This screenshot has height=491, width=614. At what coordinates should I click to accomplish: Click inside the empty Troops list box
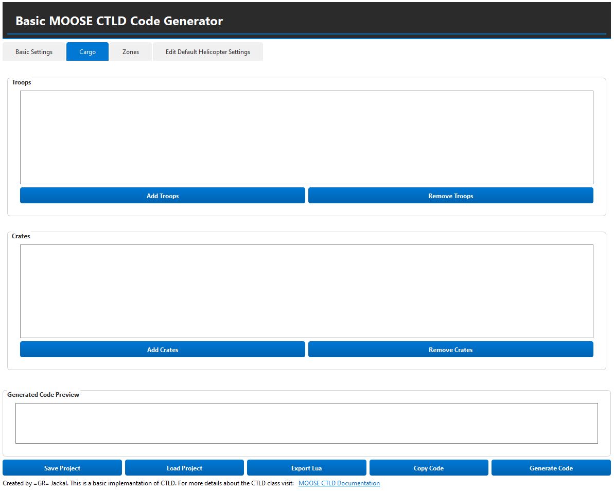(x=306, y=137)
